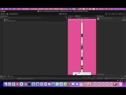Image resolution: width=126 pixels, height=95 pixels.
Task: Open the Apple menu
Action: [2, 9]
